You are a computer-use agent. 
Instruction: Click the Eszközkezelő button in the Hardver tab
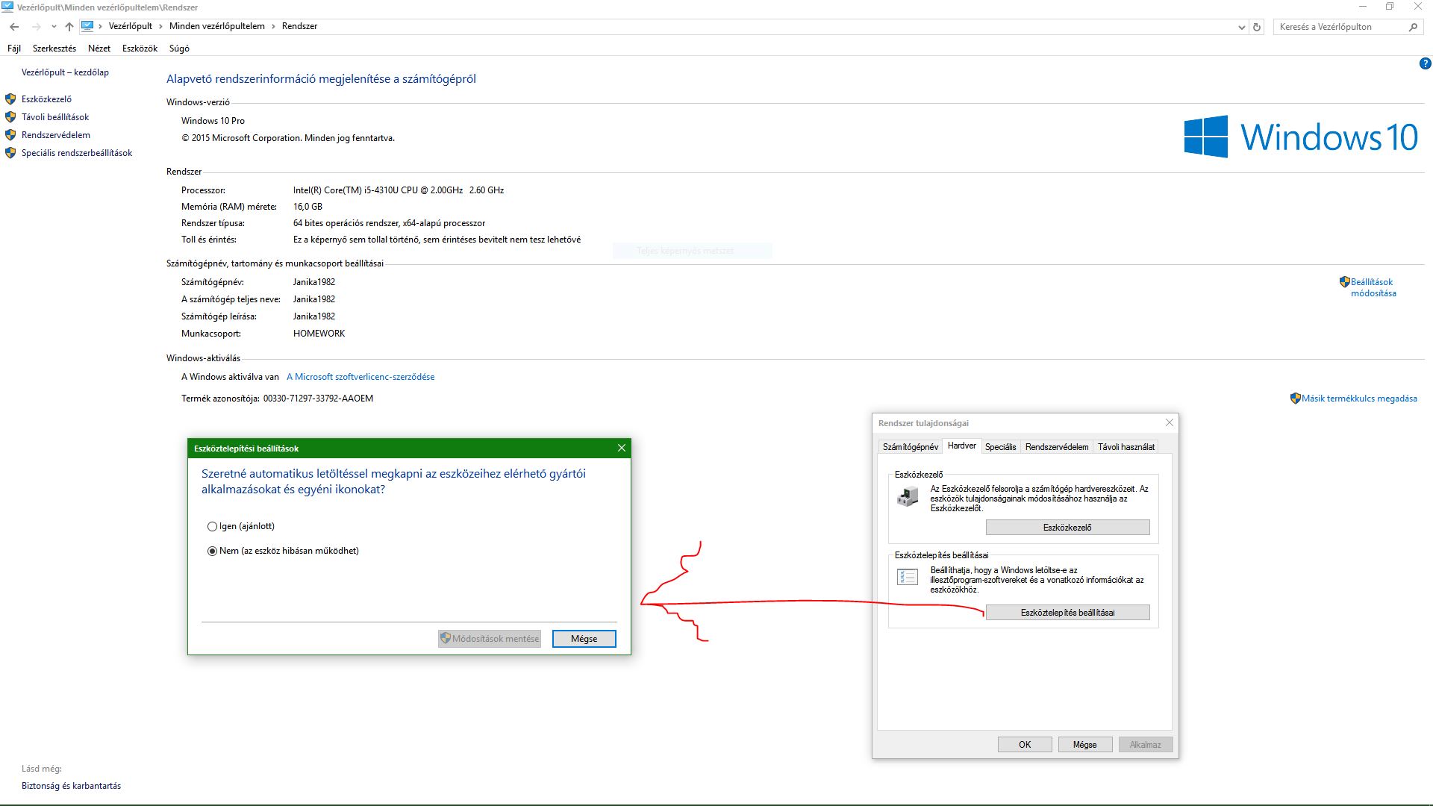coord(1067,528)
